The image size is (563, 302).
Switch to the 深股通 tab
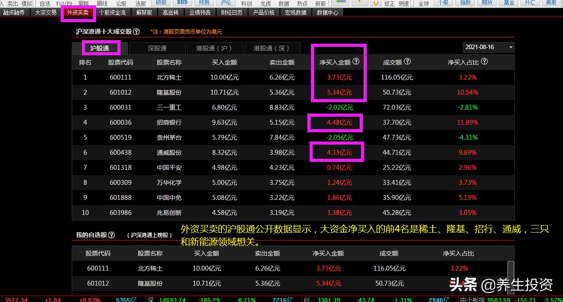click(157, 48)
